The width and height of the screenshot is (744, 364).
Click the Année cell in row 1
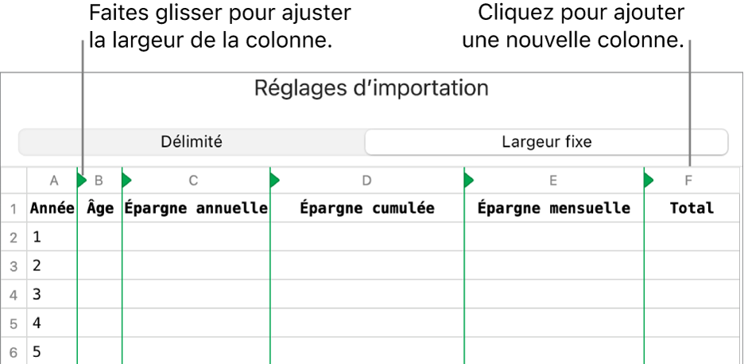tap(52, 208)
